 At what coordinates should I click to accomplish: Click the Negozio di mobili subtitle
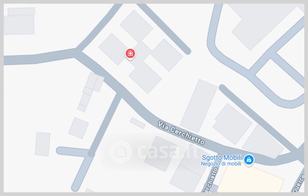point(221,164)
